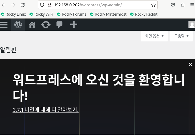
Task: Reload the current page
Action: point(23,5)
